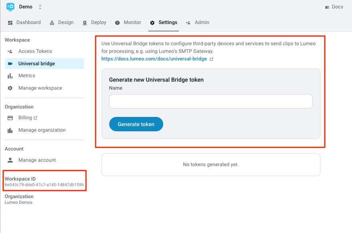Click the Generate token button
This screenshot has height=233, width=352.
pyautogui.click(x=136, y=124)
